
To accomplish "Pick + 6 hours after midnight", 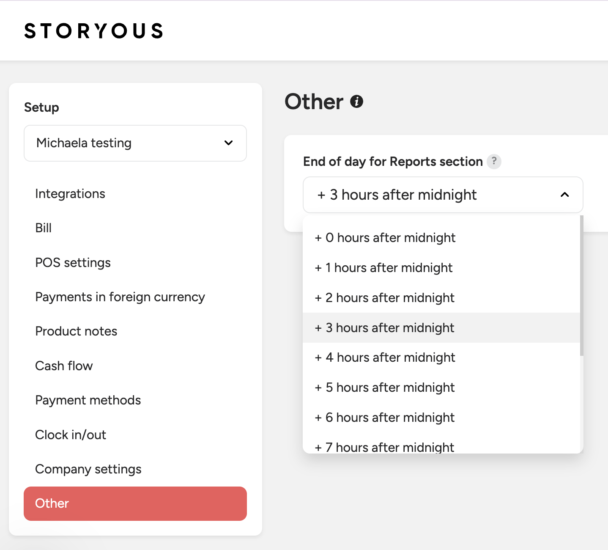I will pyautogui.click(x=441, y=418).
